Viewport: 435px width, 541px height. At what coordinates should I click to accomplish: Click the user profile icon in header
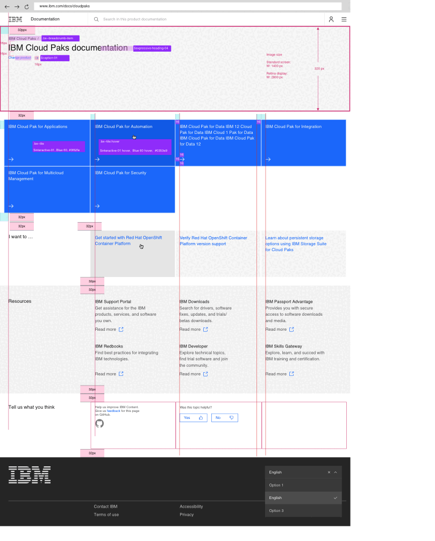331,19
